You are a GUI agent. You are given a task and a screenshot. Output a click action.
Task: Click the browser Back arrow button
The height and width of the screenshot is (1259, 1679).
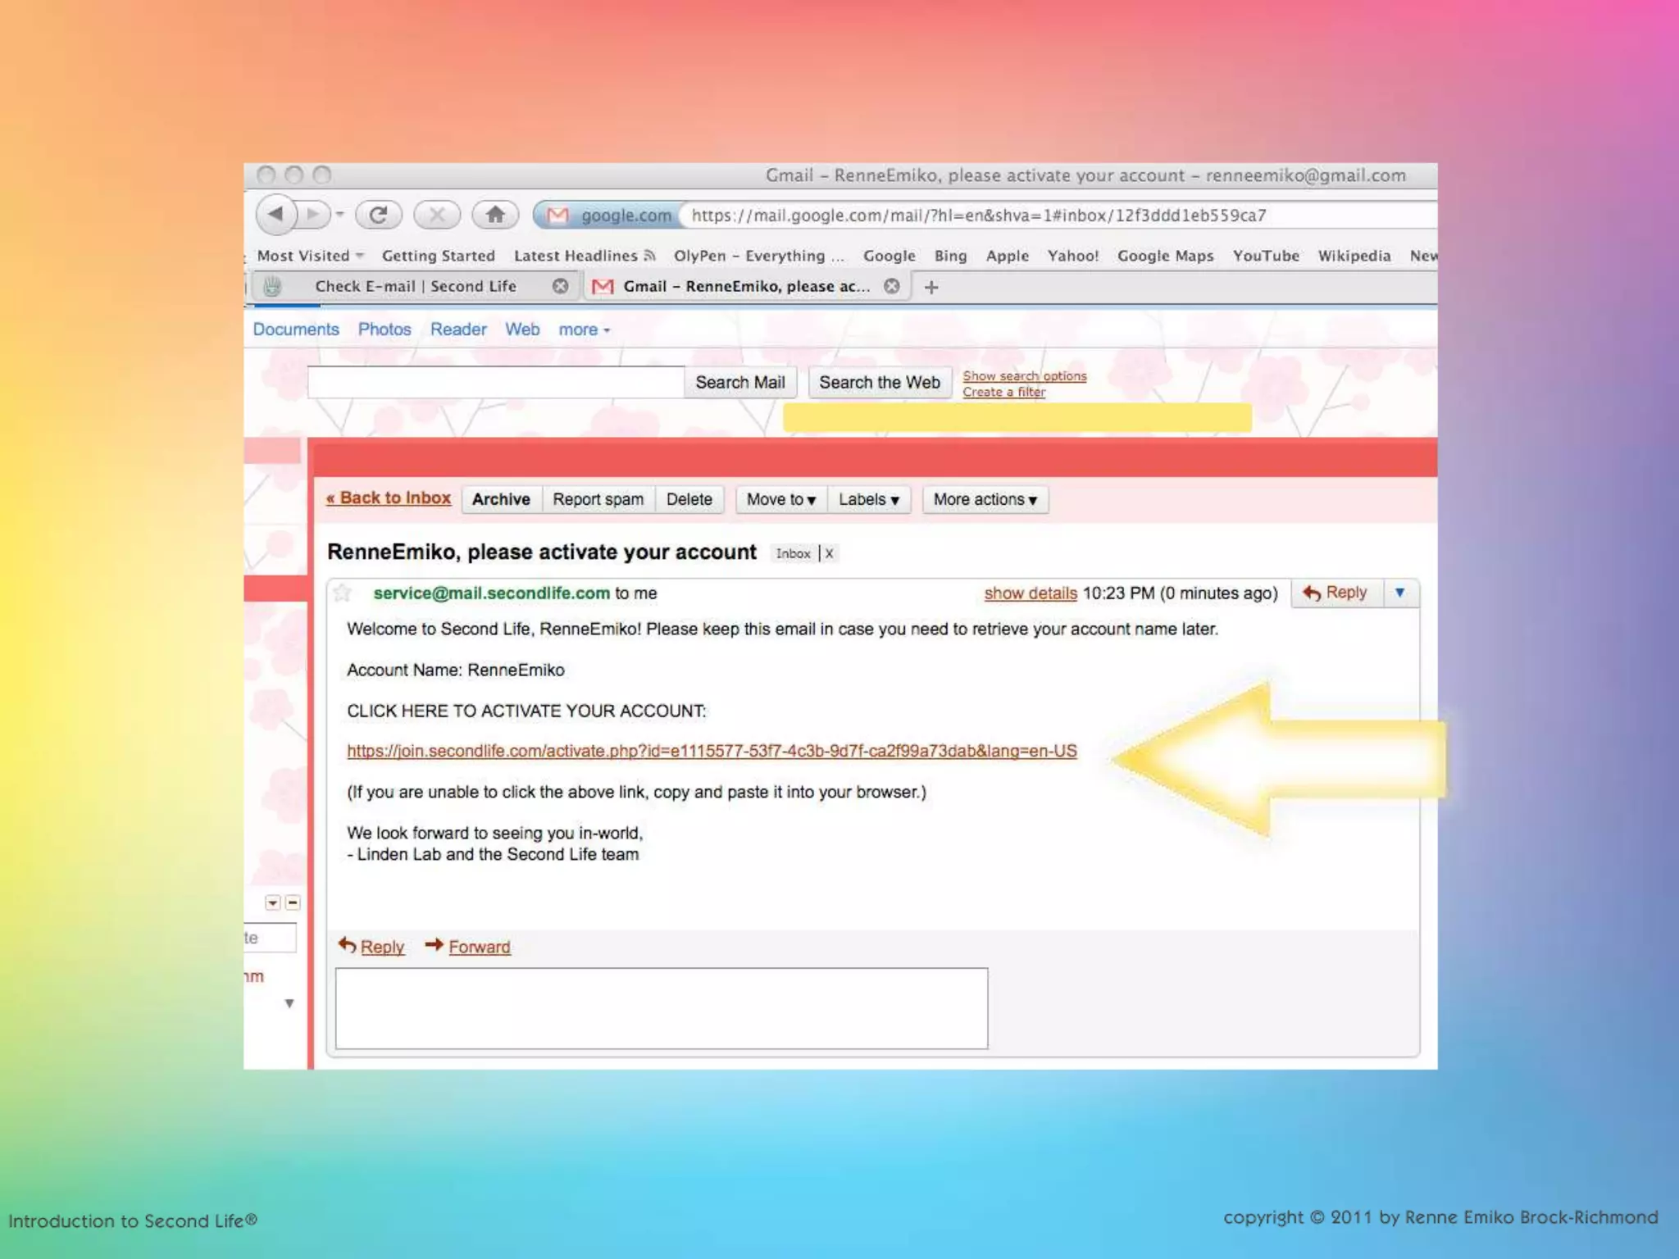pos(275,215)
